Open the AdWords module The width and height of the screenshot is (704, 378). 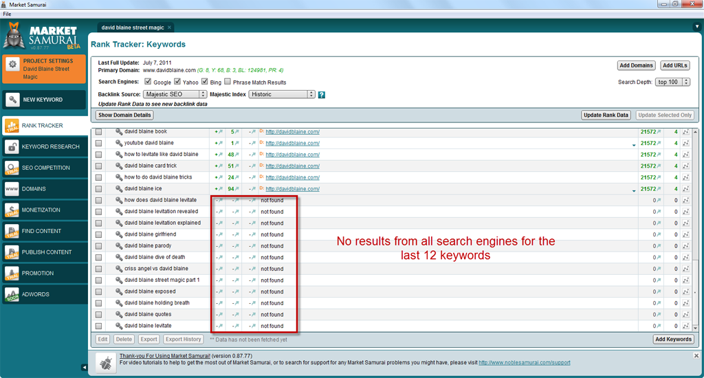click(44, 295)
